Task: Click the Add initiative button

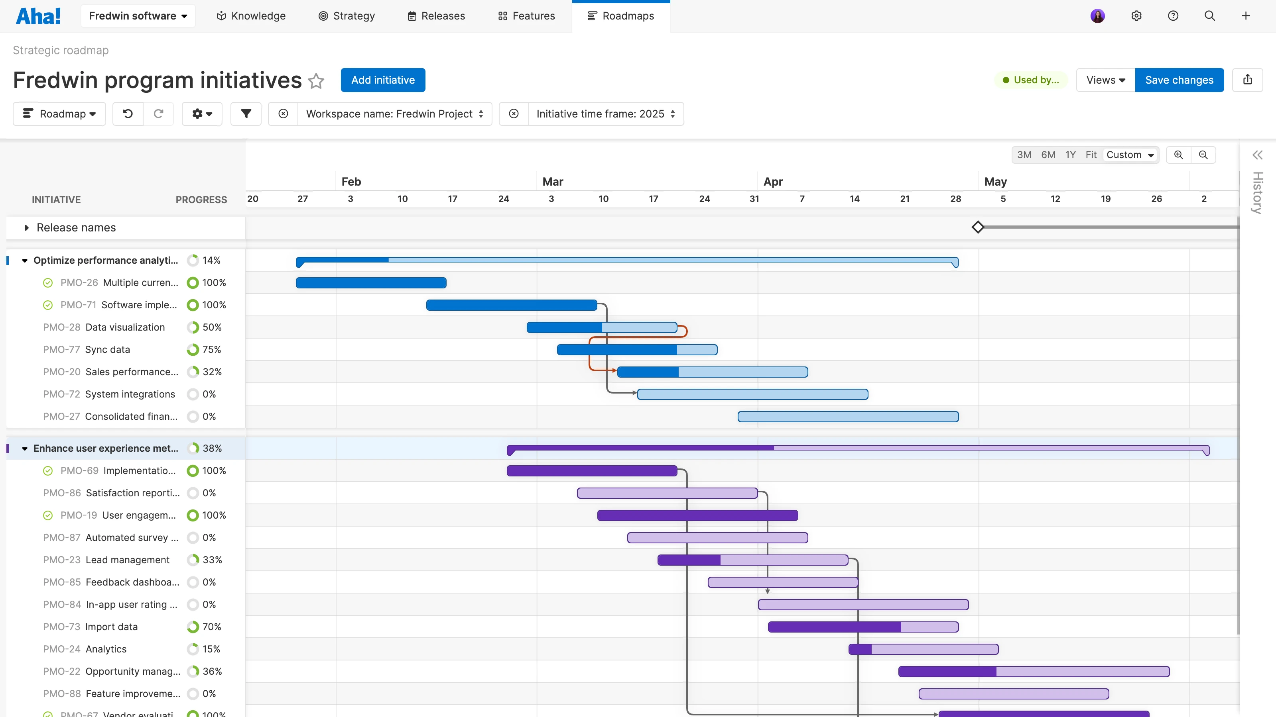Action: pos(382,80)
